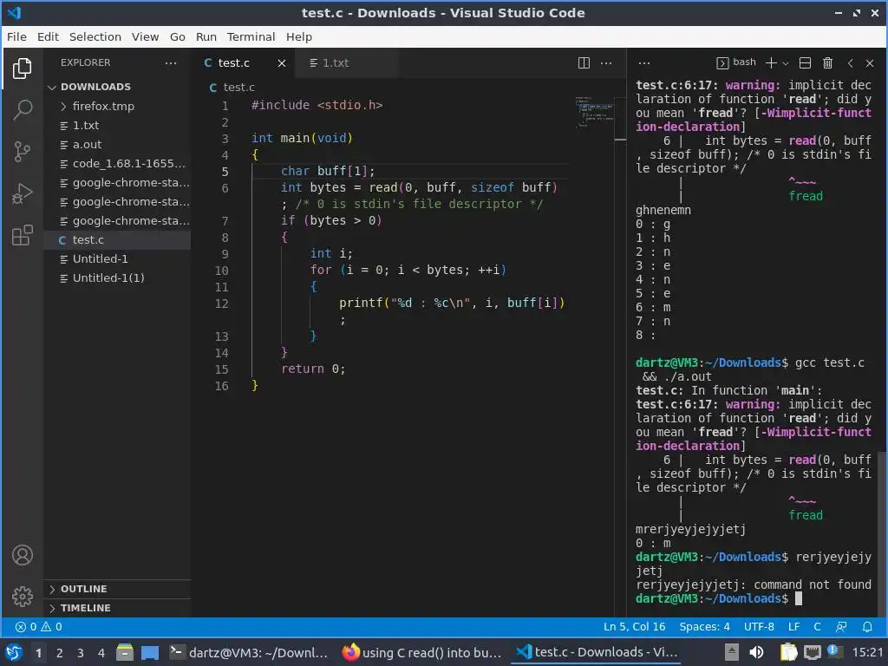Viewport: 888px width, 666px height.
Task: Open the Selection menu
Action: point(95,36)
